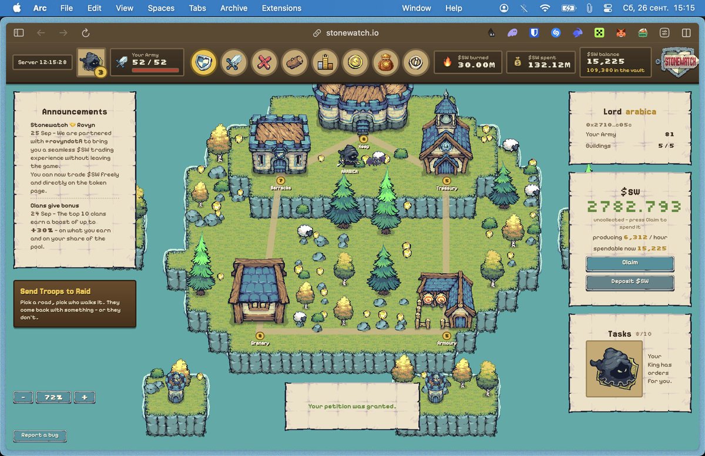Viewport: 705px width, 456px height.
Task: Toggle the Arc sidebar icon
Action: [x=19, y=33]
